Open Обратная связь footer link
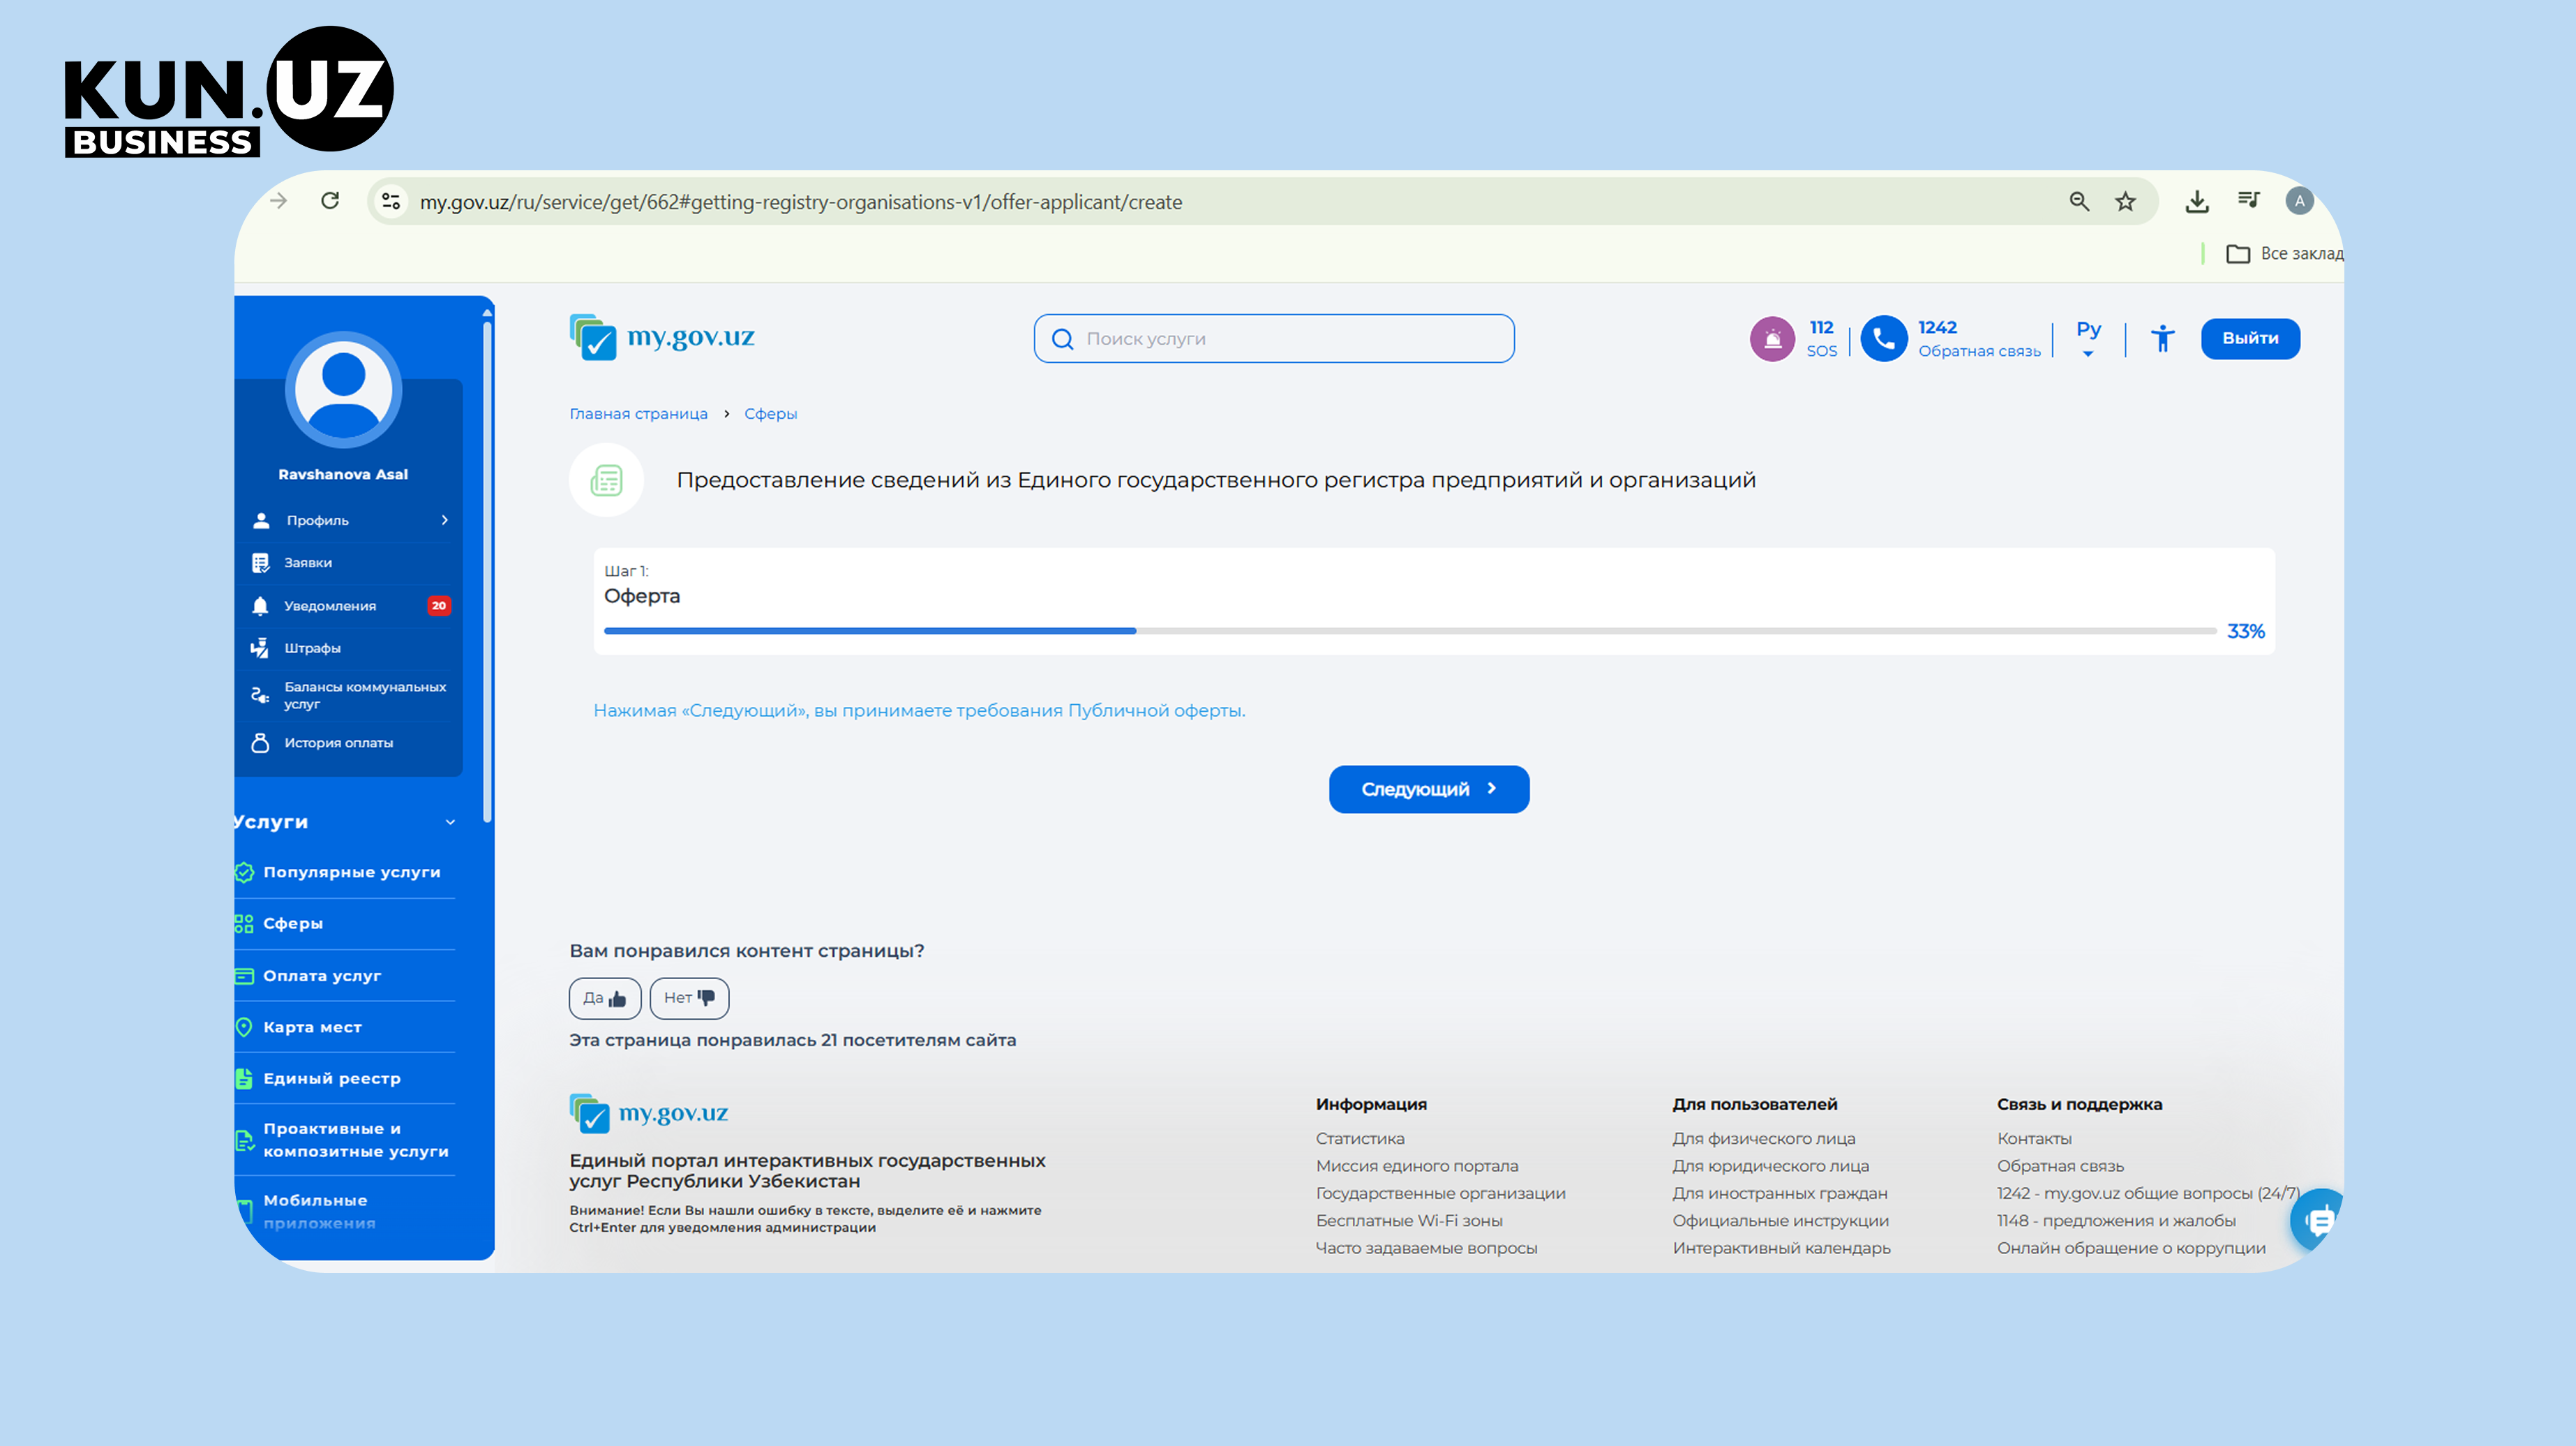2576x1446 pixels. coord(2060,1166)
